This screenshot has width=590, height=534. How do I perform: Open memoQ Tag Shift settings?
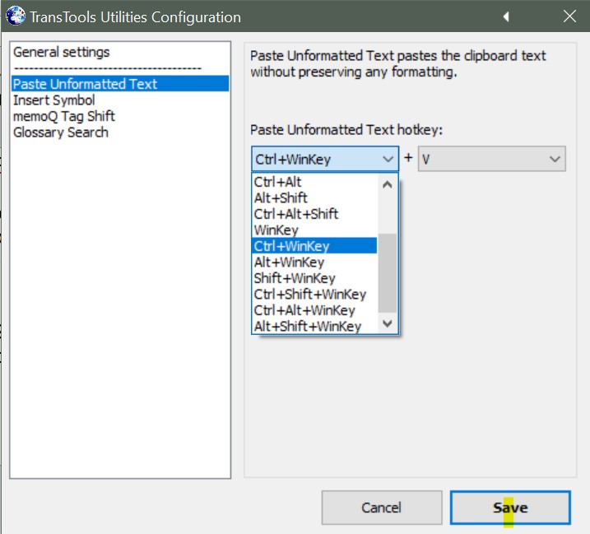click(64, 116)
